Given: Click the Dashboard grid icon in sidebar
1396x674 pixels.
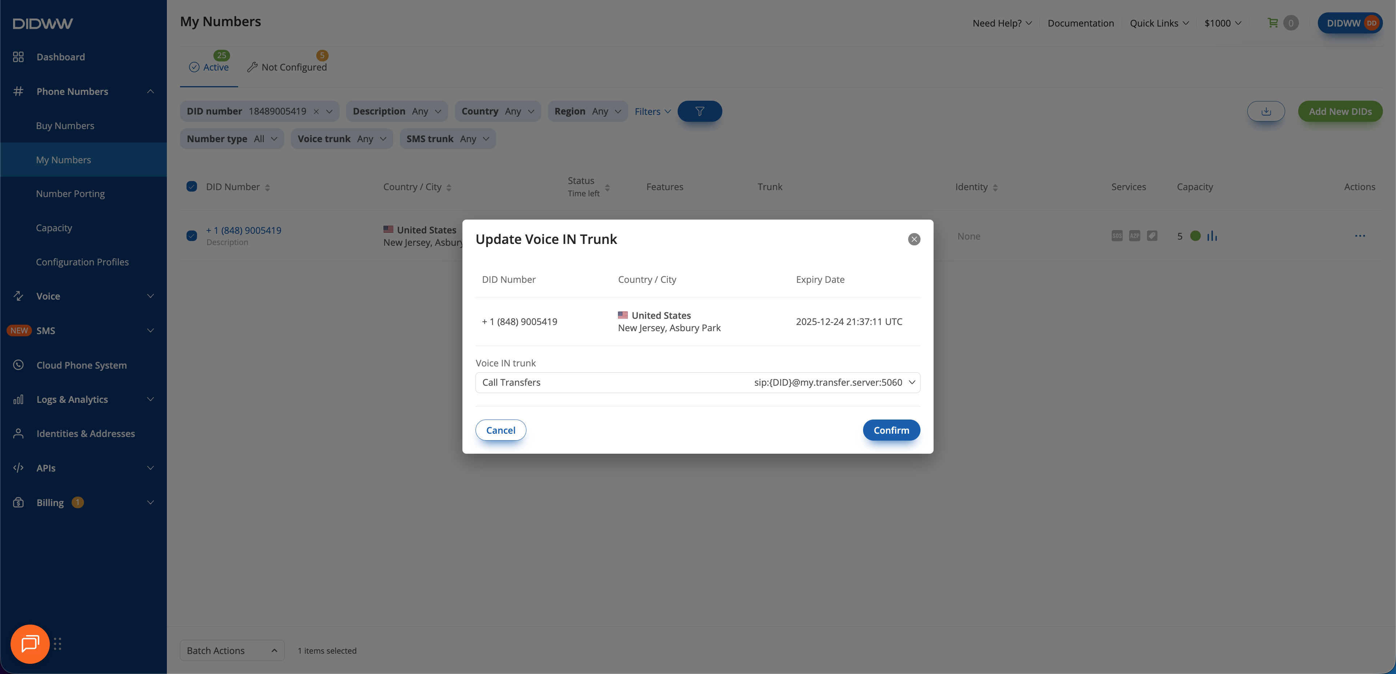Looking at the screenshot, I should coord(19,57).
